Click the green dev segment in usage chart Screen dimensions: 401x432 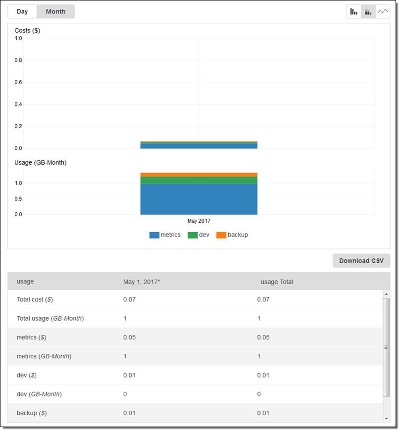pos(199,180)
